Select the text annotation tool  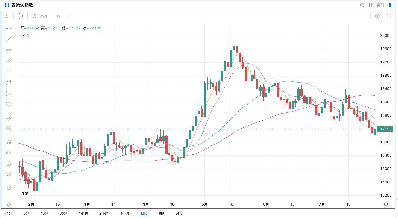9,72
